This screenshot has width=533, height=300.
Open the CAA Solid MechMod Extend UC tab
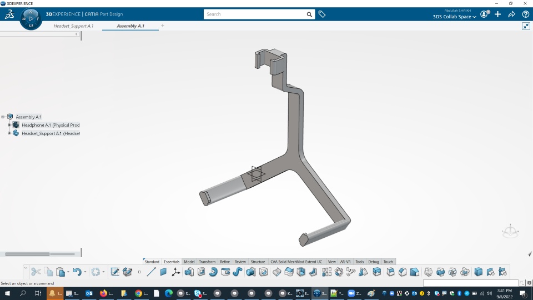coord(296,262)
